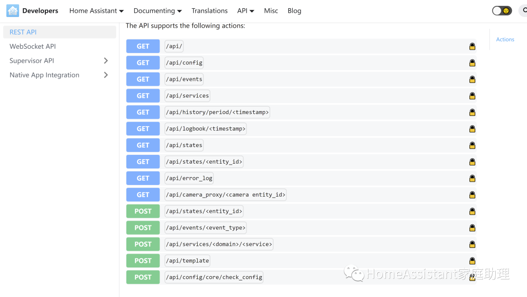Click the lock icon on the GET /api/states row

click(x=472, y=145)
